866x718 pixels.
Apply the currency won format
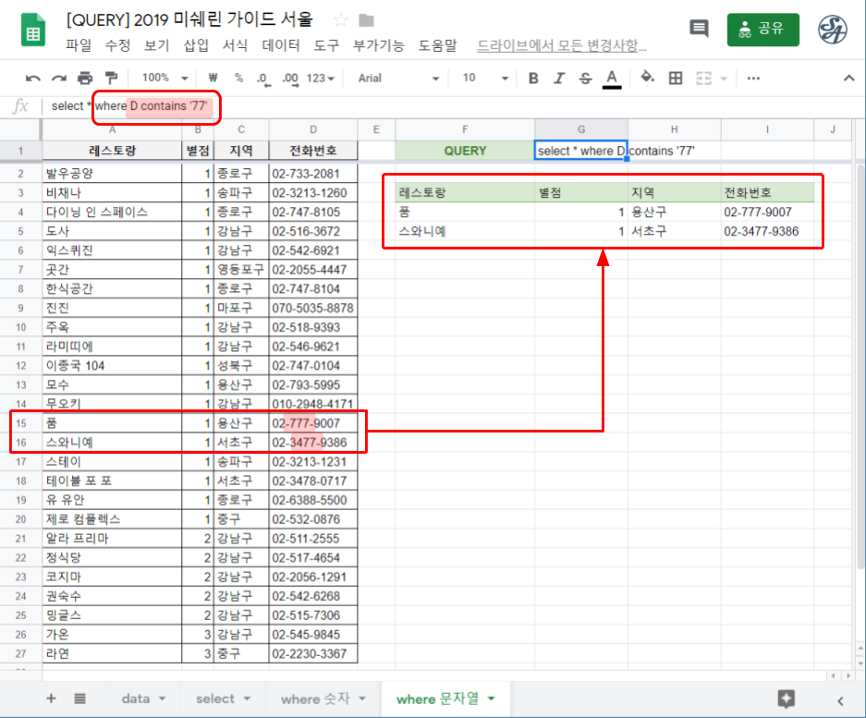(213, 79)
